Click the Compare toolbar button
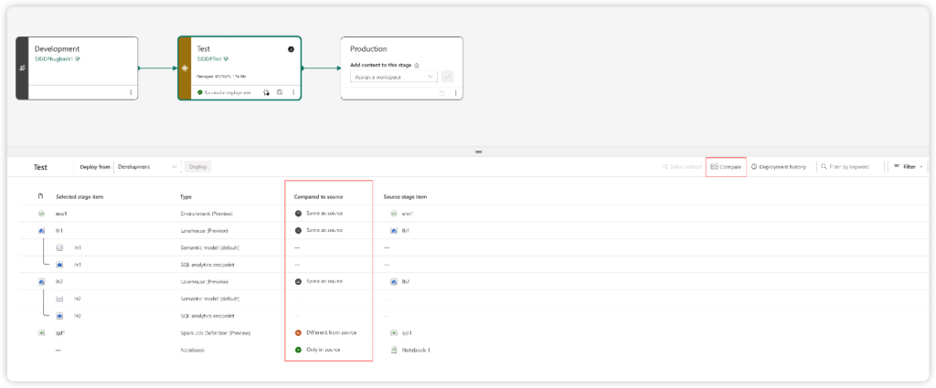Image resolution: width=936 pixels, height=388 pixels. point(726,167)
